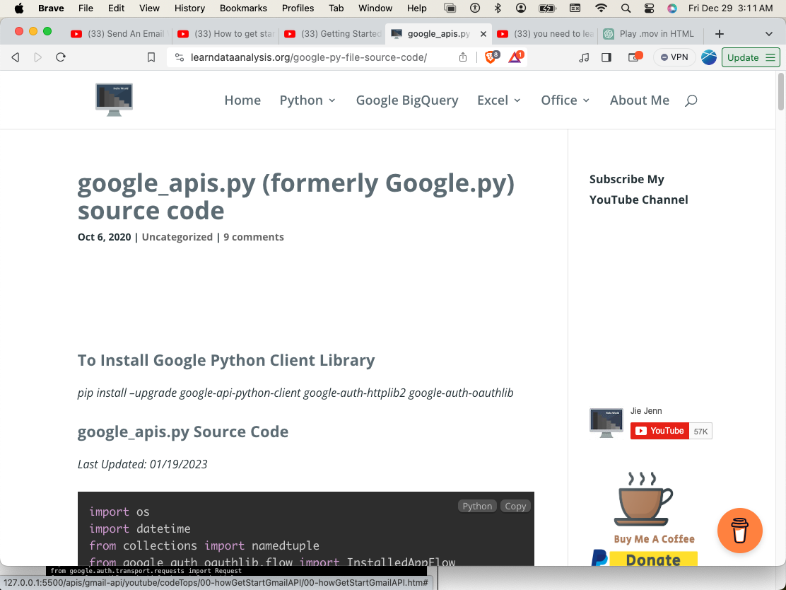Open the Brave Wallet icon
Image resolution: width=786 pixels, height=590 pixels.
[635, 57]
